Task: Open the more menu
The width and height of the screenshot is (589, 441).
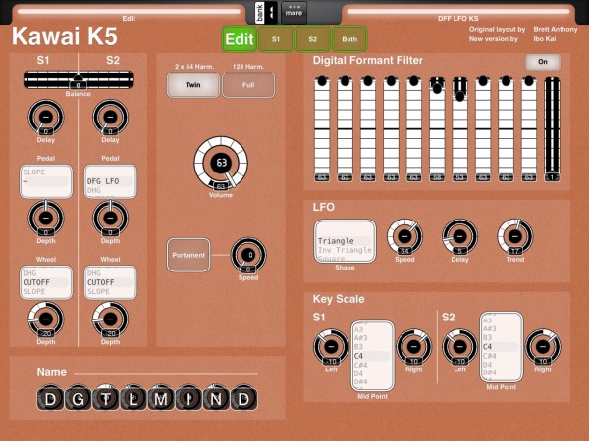Action: (x=294, y=13)
